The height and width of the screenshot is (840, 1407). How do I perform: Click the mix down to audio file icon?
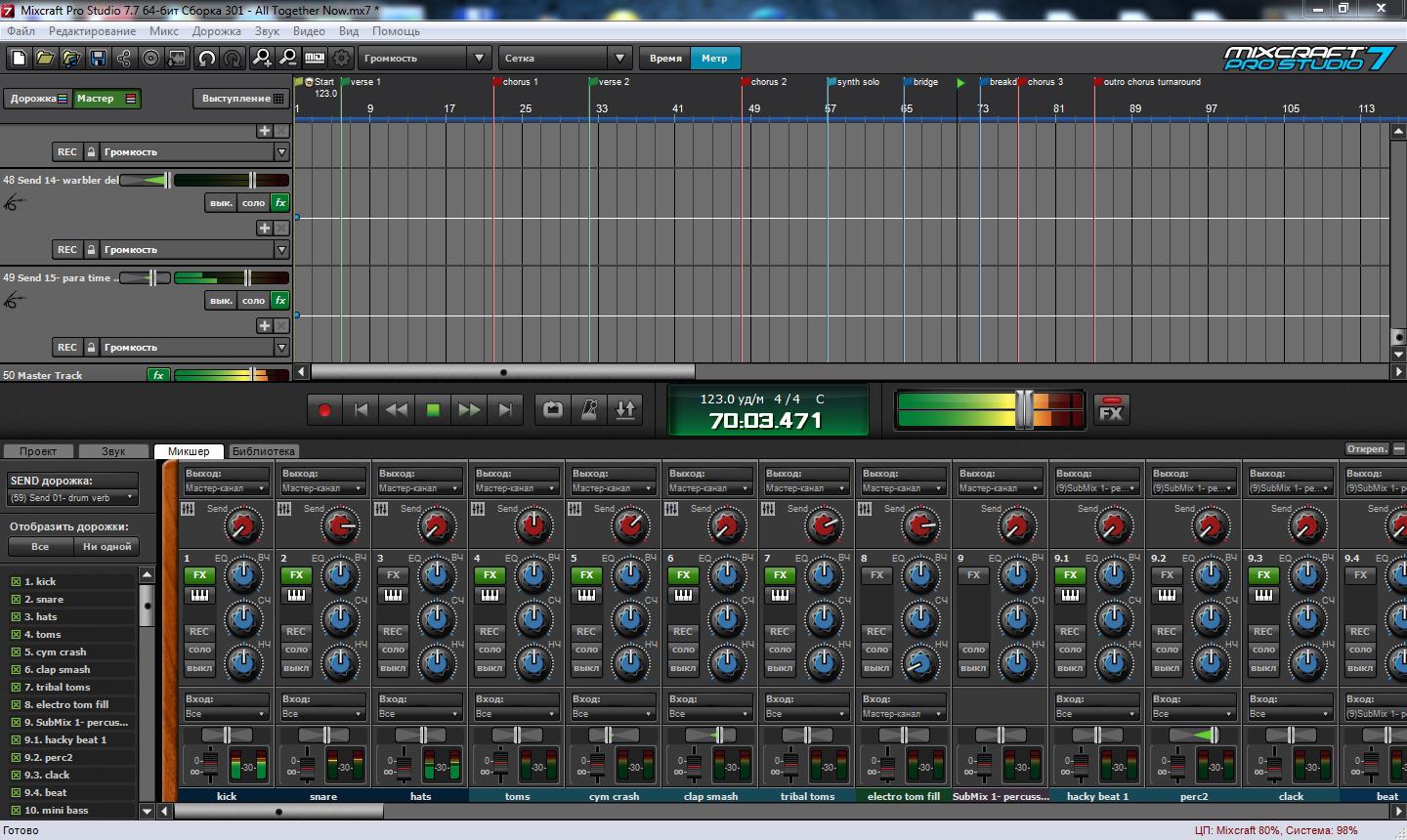tap(177, 59)
